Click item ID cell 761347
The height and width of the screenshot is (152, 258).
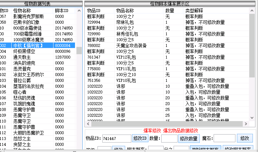coord(94,57)
